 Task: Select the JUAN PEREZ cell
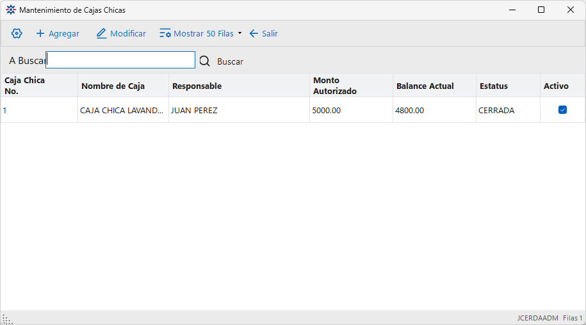point(239,110)
